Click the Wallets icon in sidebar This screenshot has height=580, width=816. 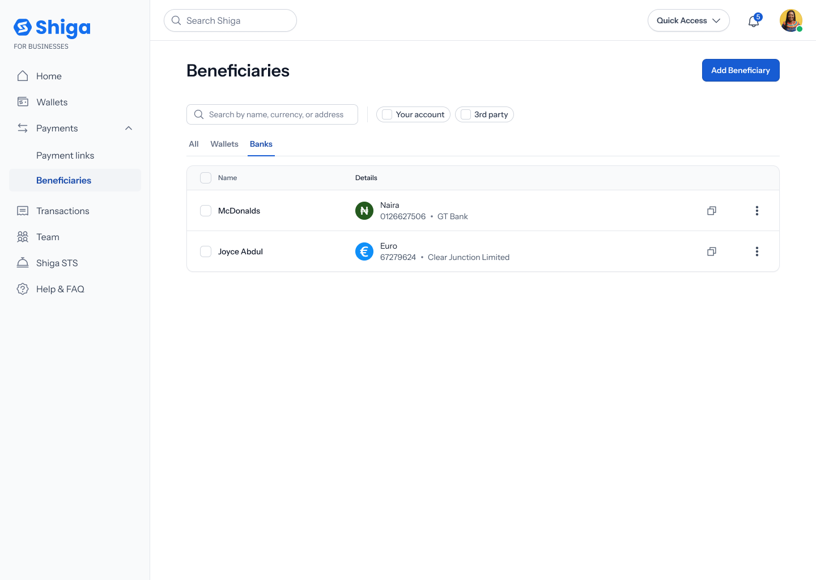(x=23, y=102)
